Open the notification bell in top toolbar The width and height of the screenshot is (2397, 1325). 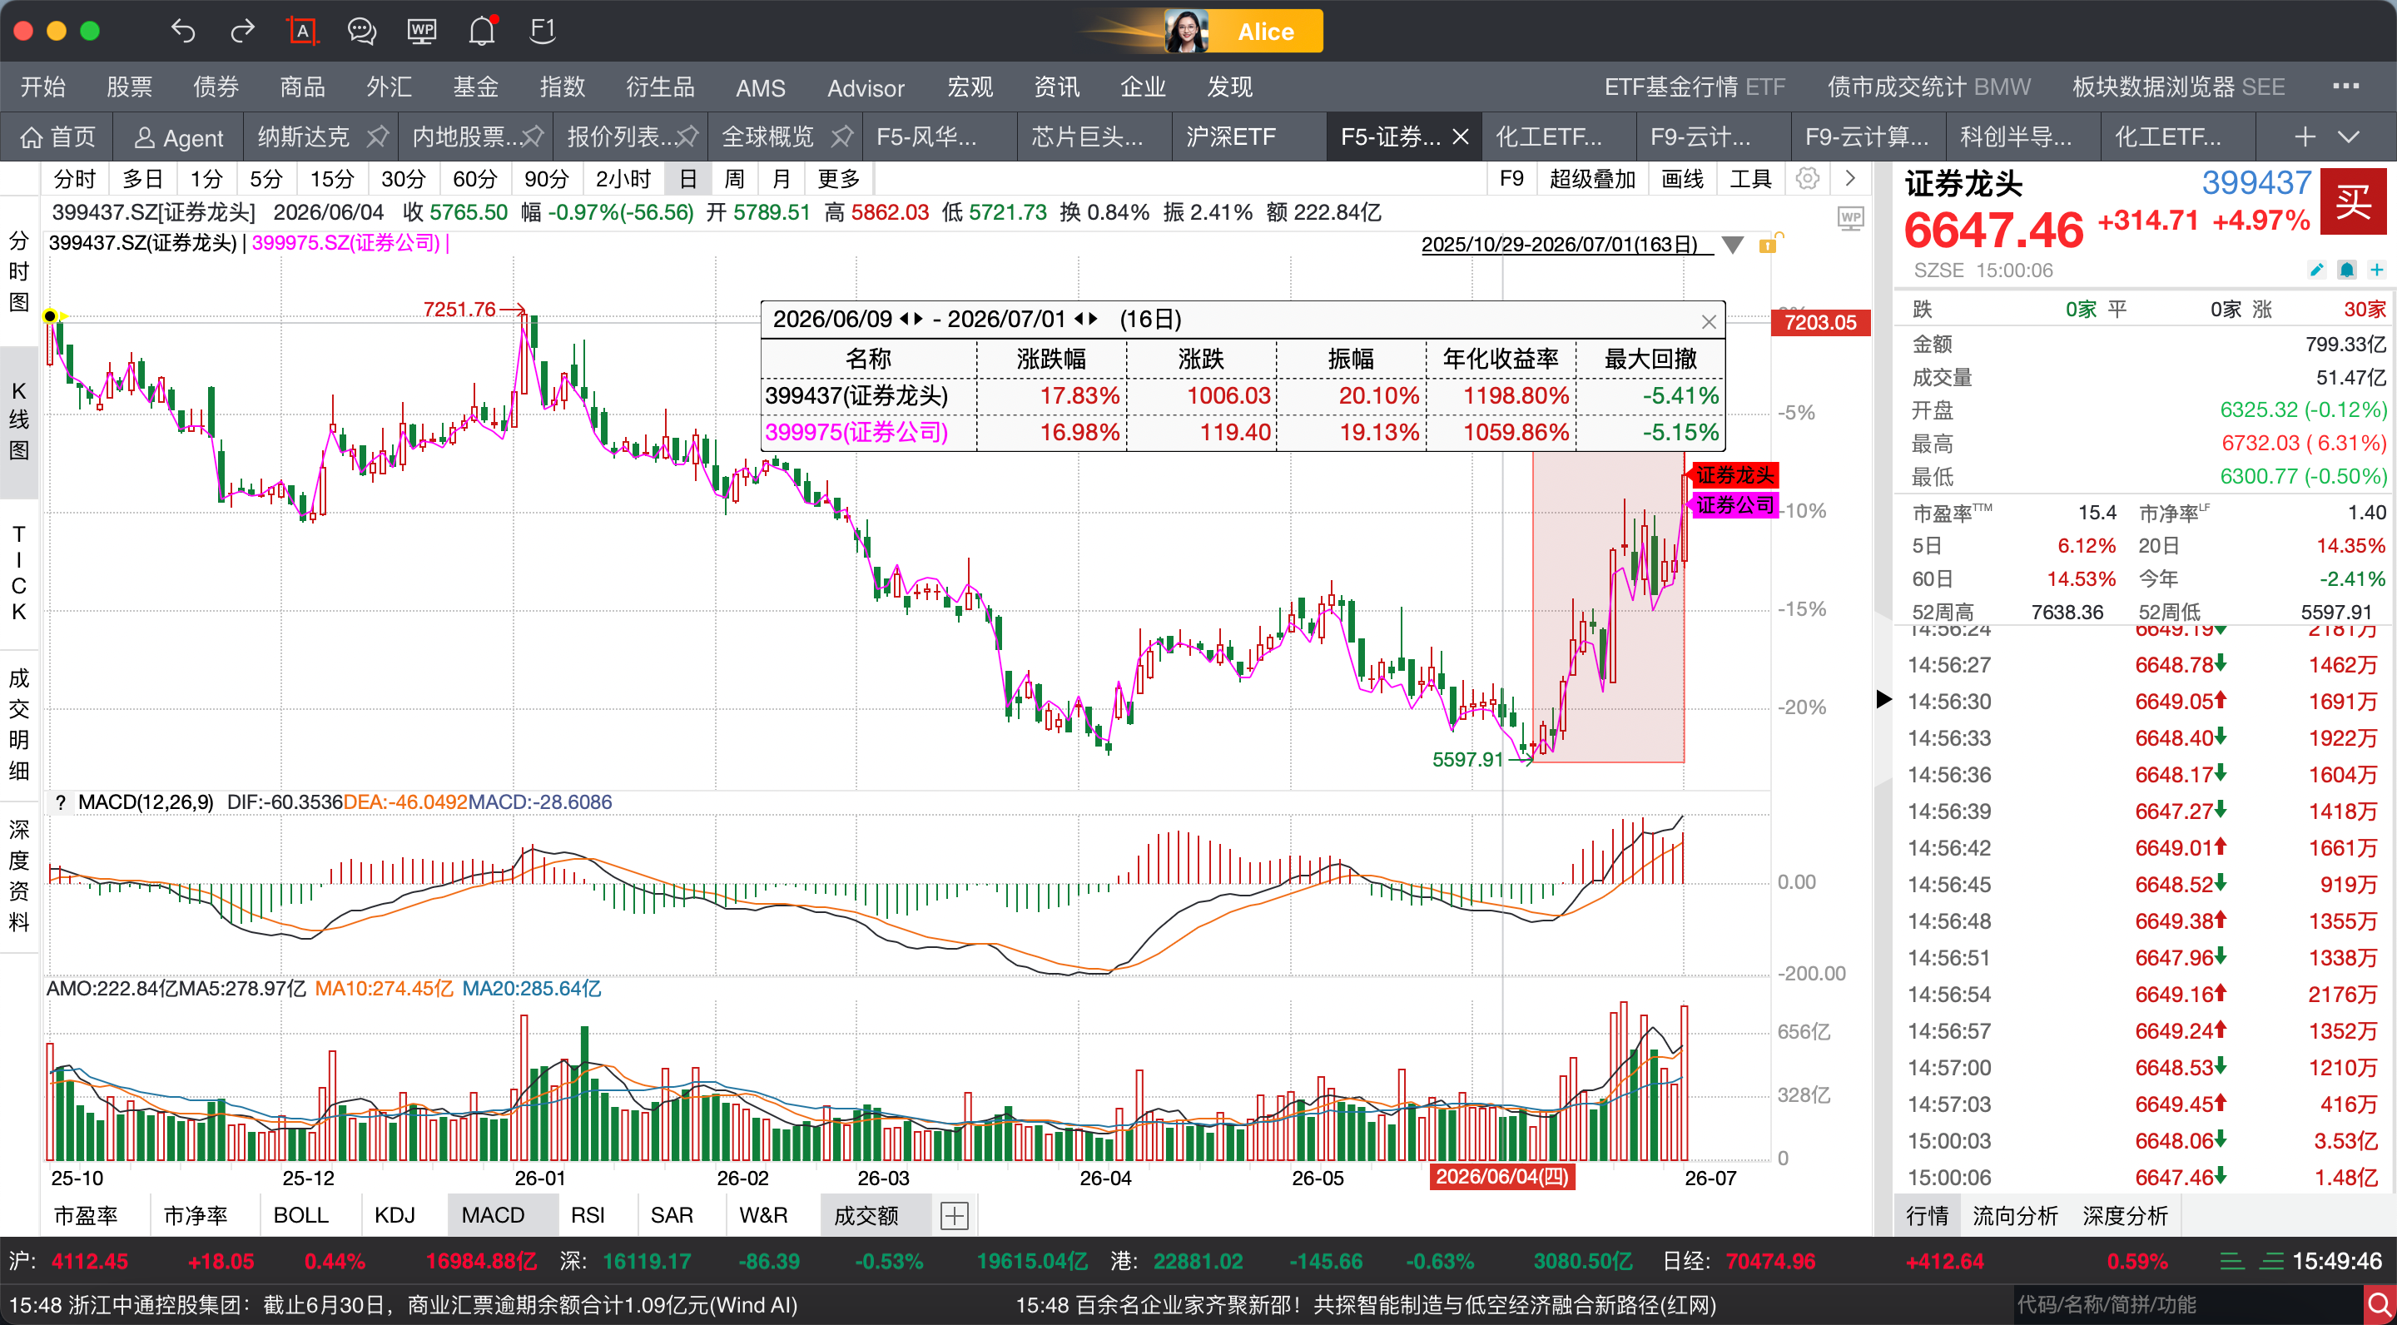(x=482, y=31)
